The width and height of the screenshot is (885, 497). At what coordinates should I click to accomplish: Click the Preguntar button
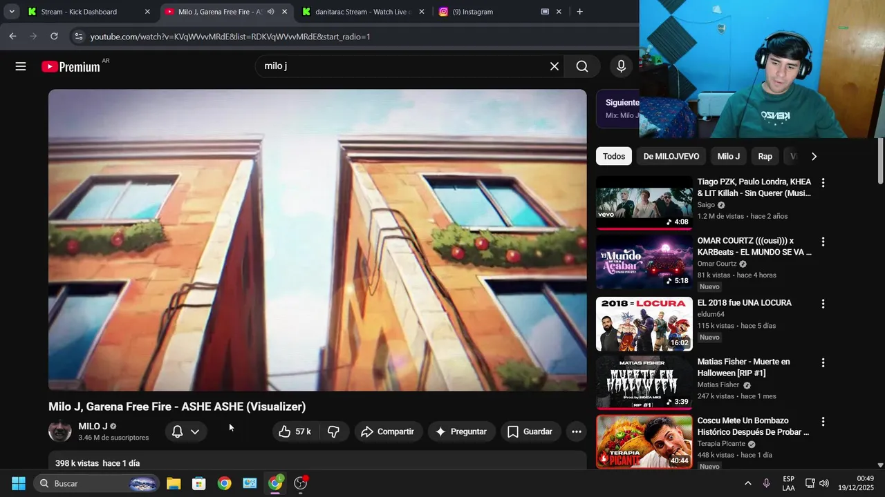tap(461, 431)
